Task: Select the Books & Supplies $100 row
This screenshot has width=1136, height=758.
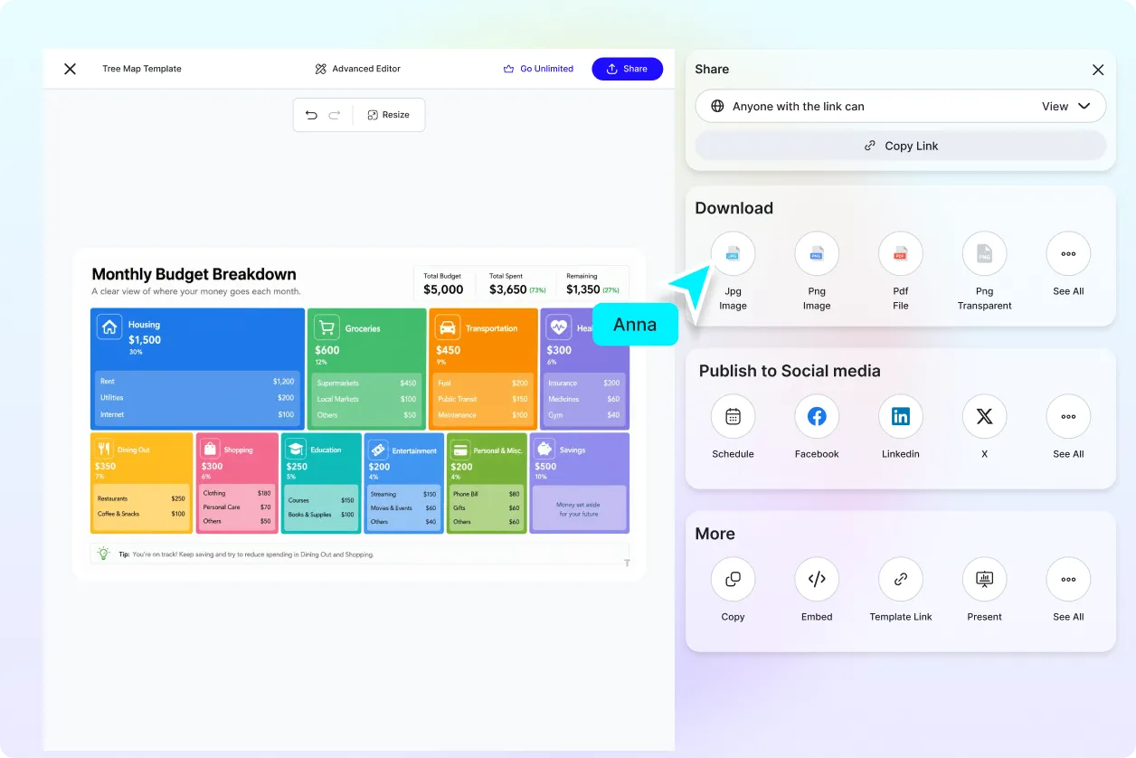Action: click(x=321, y=515)
